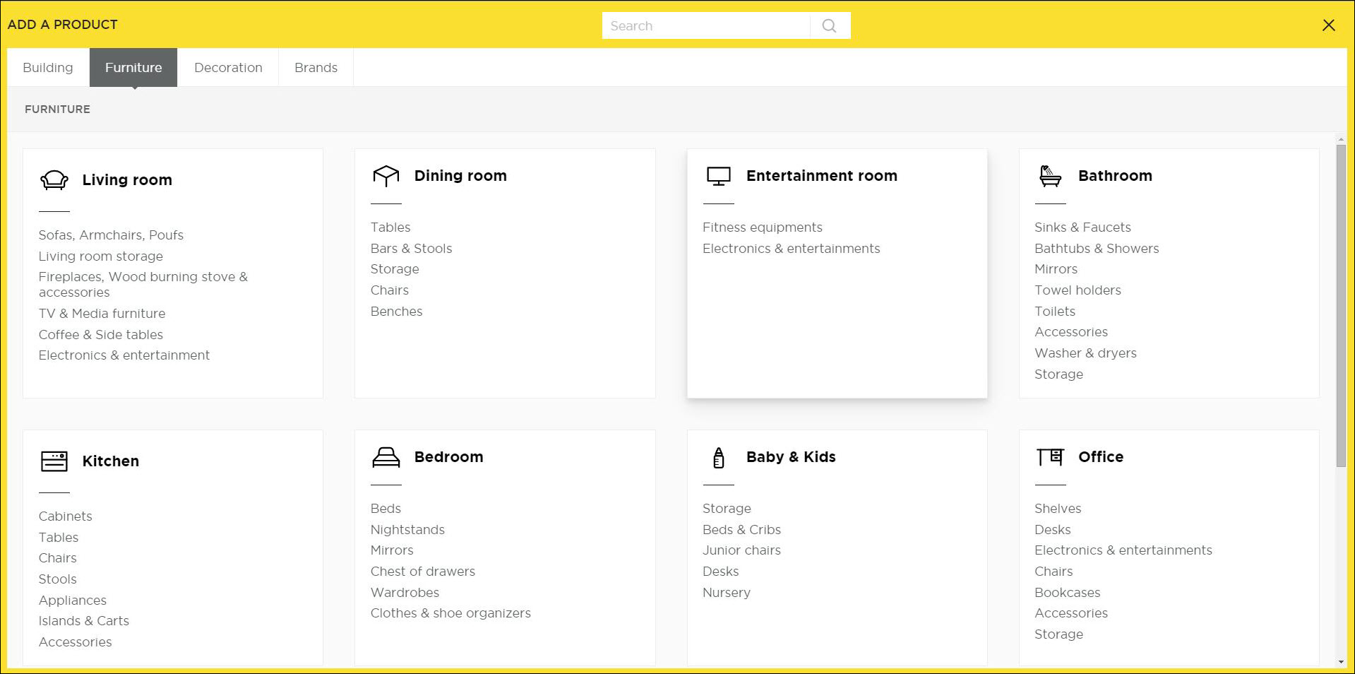Open Dining room Tables
1355x674 pixels.
(390, 227)
